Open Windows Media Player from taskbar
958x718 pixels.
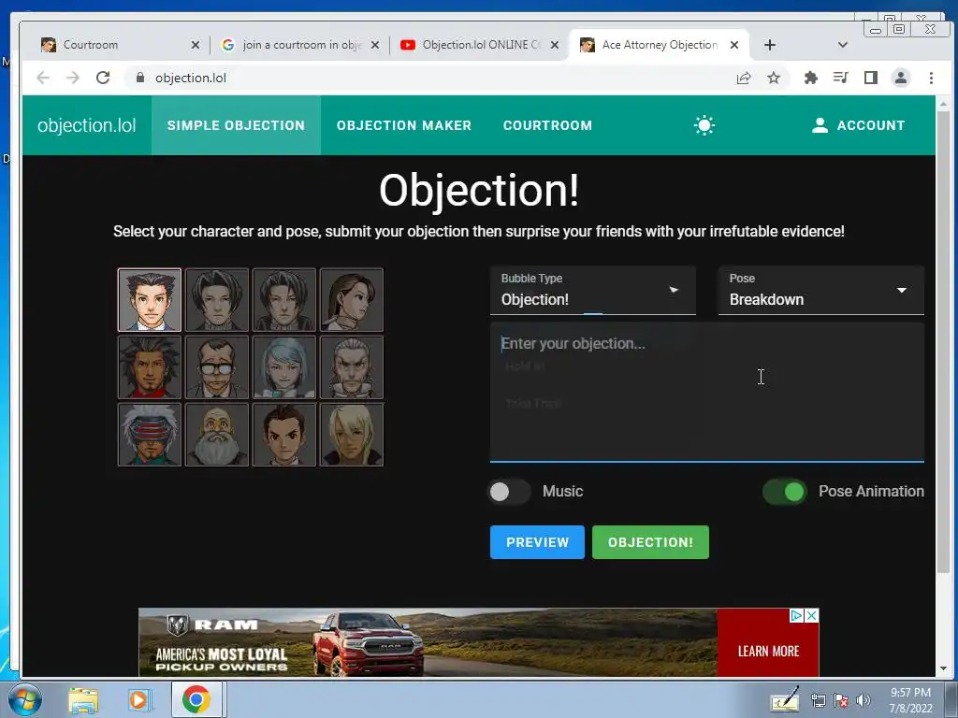pos(138,700)
